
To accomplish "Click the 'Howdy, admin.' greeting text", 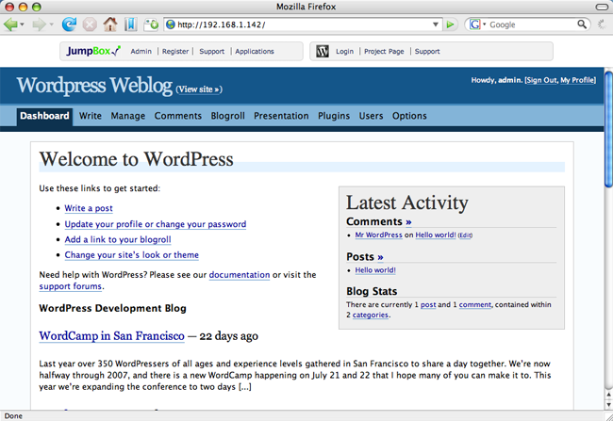I will pos(496,80).
